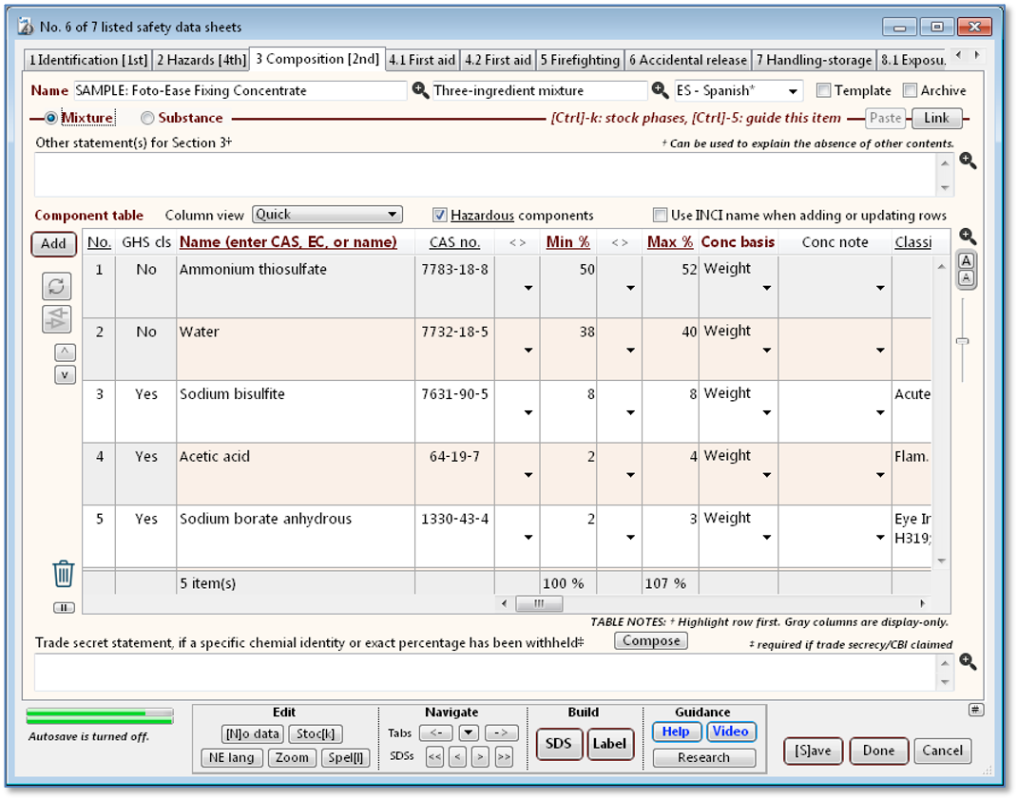Viewport: 1017px width, 799px height.
Task: Open Conc note dropdown for Acetic acid row
Action: point(880,475)
